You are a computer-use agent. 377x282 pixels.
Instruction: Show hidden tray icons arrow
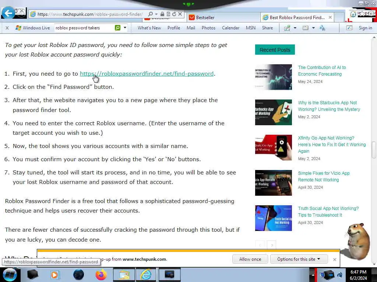coord(313,275)
